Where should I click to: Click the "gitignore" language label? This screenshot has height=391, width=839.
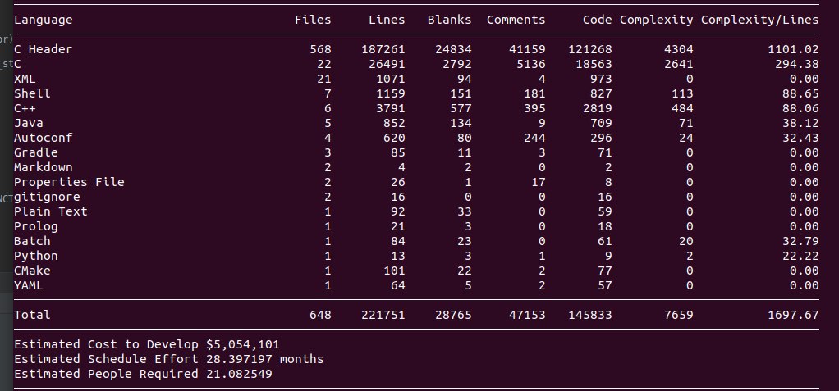(x=47, y=197)
